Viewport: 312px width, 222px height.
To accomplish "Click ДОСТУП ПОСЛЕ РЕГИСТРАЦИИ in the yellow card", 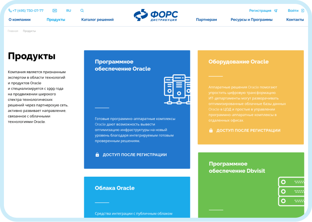I will (x=249, y=131).
